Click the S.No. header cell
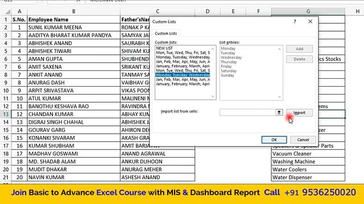Viewport: 364px width, 204px height. point(19,19)
